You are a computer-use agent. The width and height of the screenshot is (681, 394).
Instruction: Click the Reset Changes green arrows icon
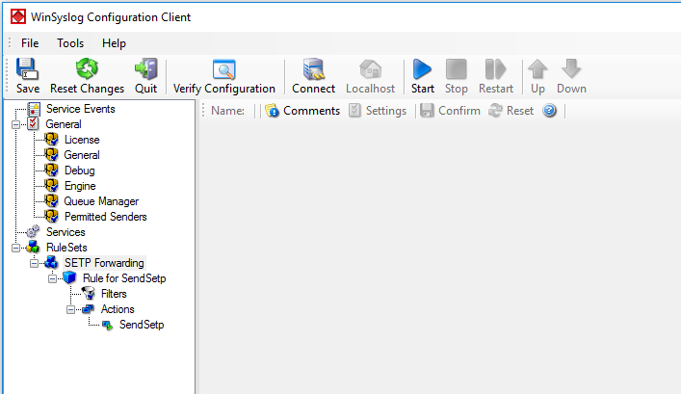pyautogui.click(x=87, y=69)
